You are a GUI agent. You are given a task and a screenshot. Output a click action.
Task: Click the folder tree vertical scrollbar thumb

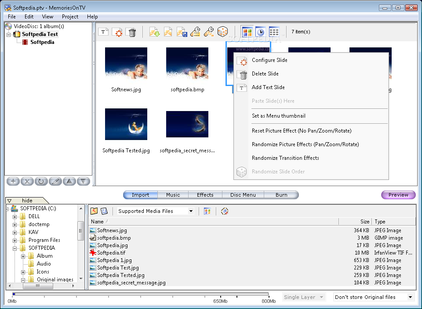(x=80, y=231)
